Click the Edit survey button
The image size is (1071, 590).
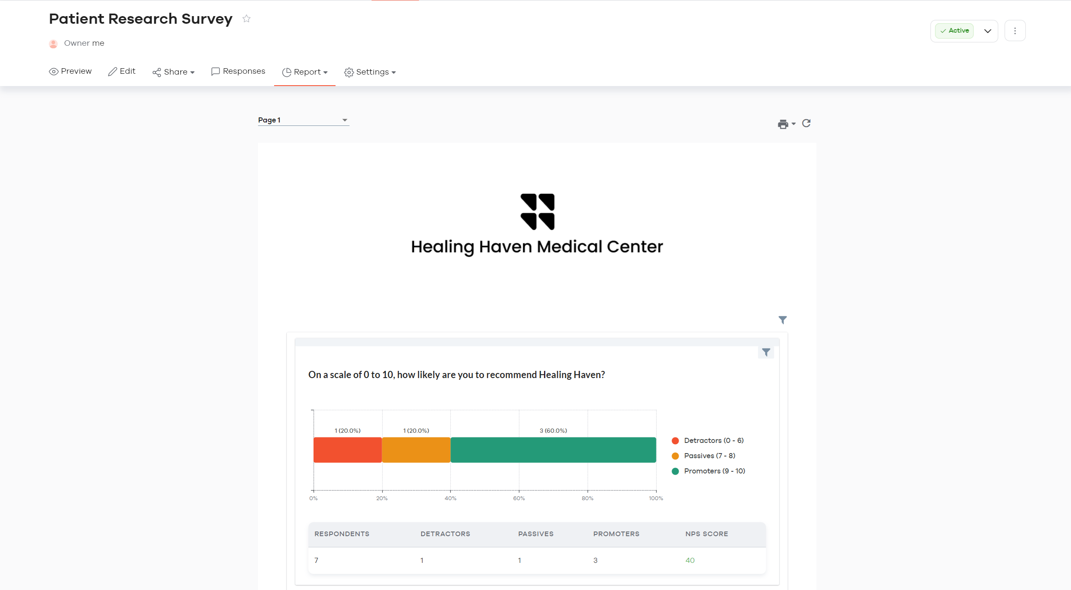coord(122,71)
